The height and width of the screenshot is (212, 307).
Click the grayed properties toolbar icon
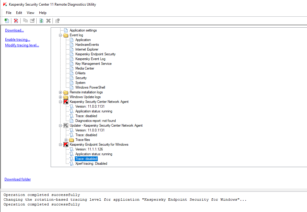pyautogui.click(x=57, y=21)
